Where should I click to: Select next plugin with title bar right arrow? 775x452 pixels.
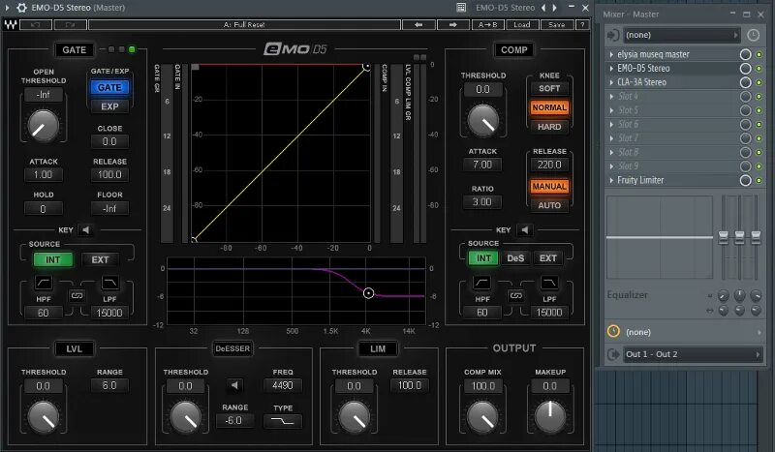[555, 8]
